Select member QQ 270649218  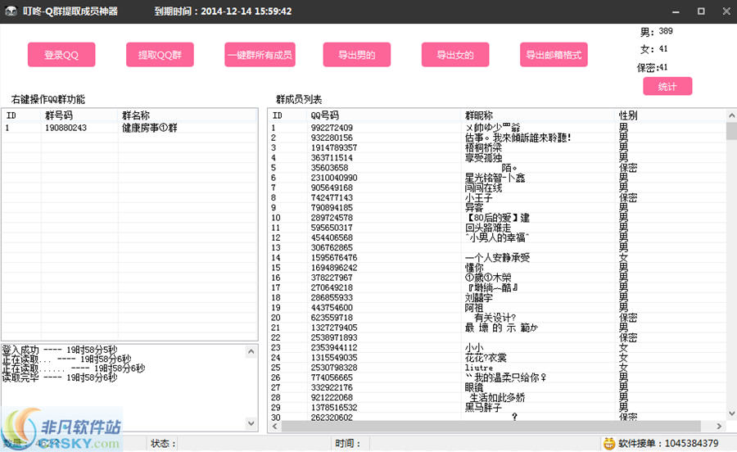tap(332, 287)
